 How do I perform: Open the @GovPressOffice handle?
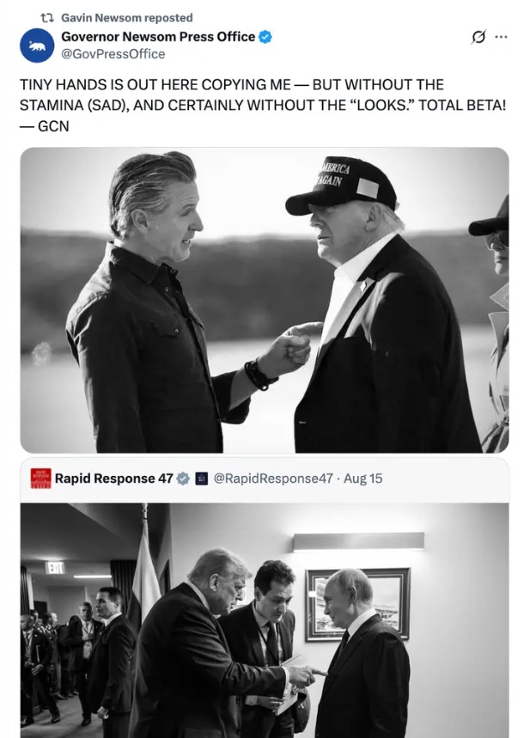tap(113, 54)
